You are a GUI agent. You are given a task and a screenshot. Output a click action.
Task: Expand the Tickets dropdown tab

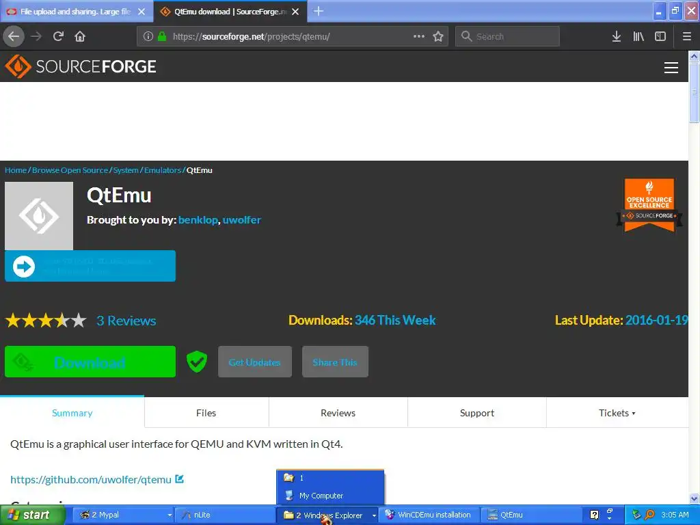point(617,413)
